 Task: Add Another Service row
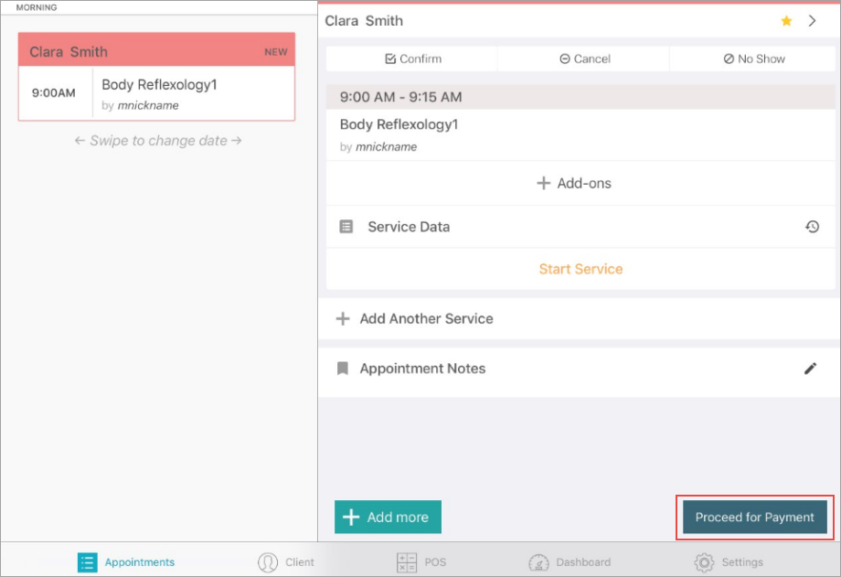(580, 318)
